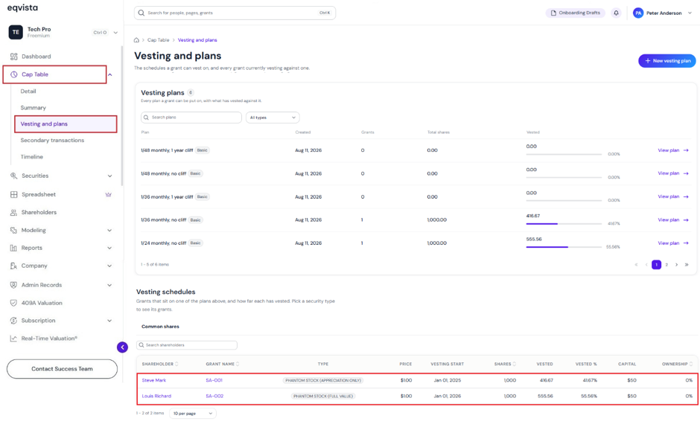This screenshot has height=427, width=700.
Task: Click the PA user avatar
Action: (x=638, y=13)
